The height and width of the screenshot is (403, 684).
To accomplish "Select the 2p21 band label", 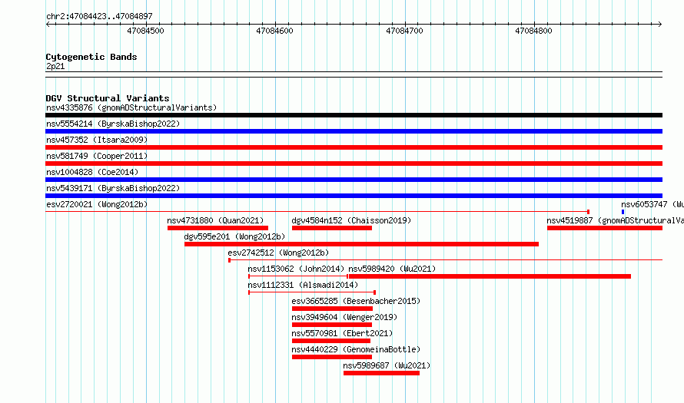I will pyautogui.click(x=55, y=66).
